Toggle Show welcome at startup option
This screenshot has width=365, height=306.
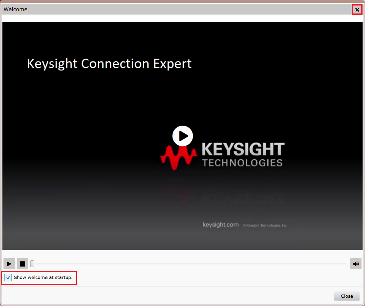[x=8, y=277]
